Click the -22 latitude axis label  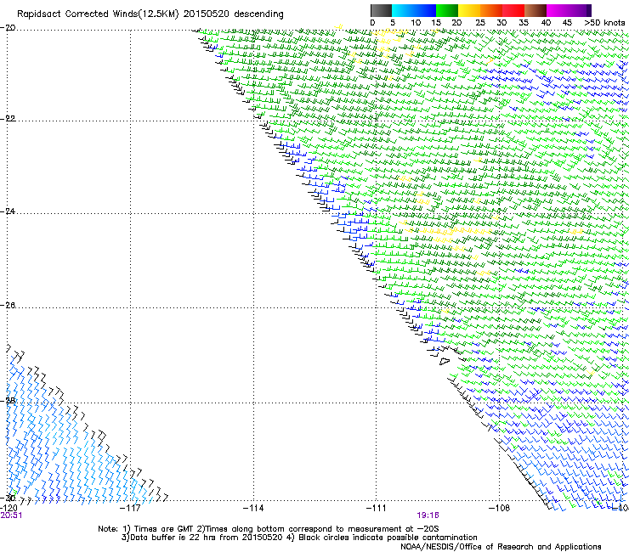[x=8, y=118]
